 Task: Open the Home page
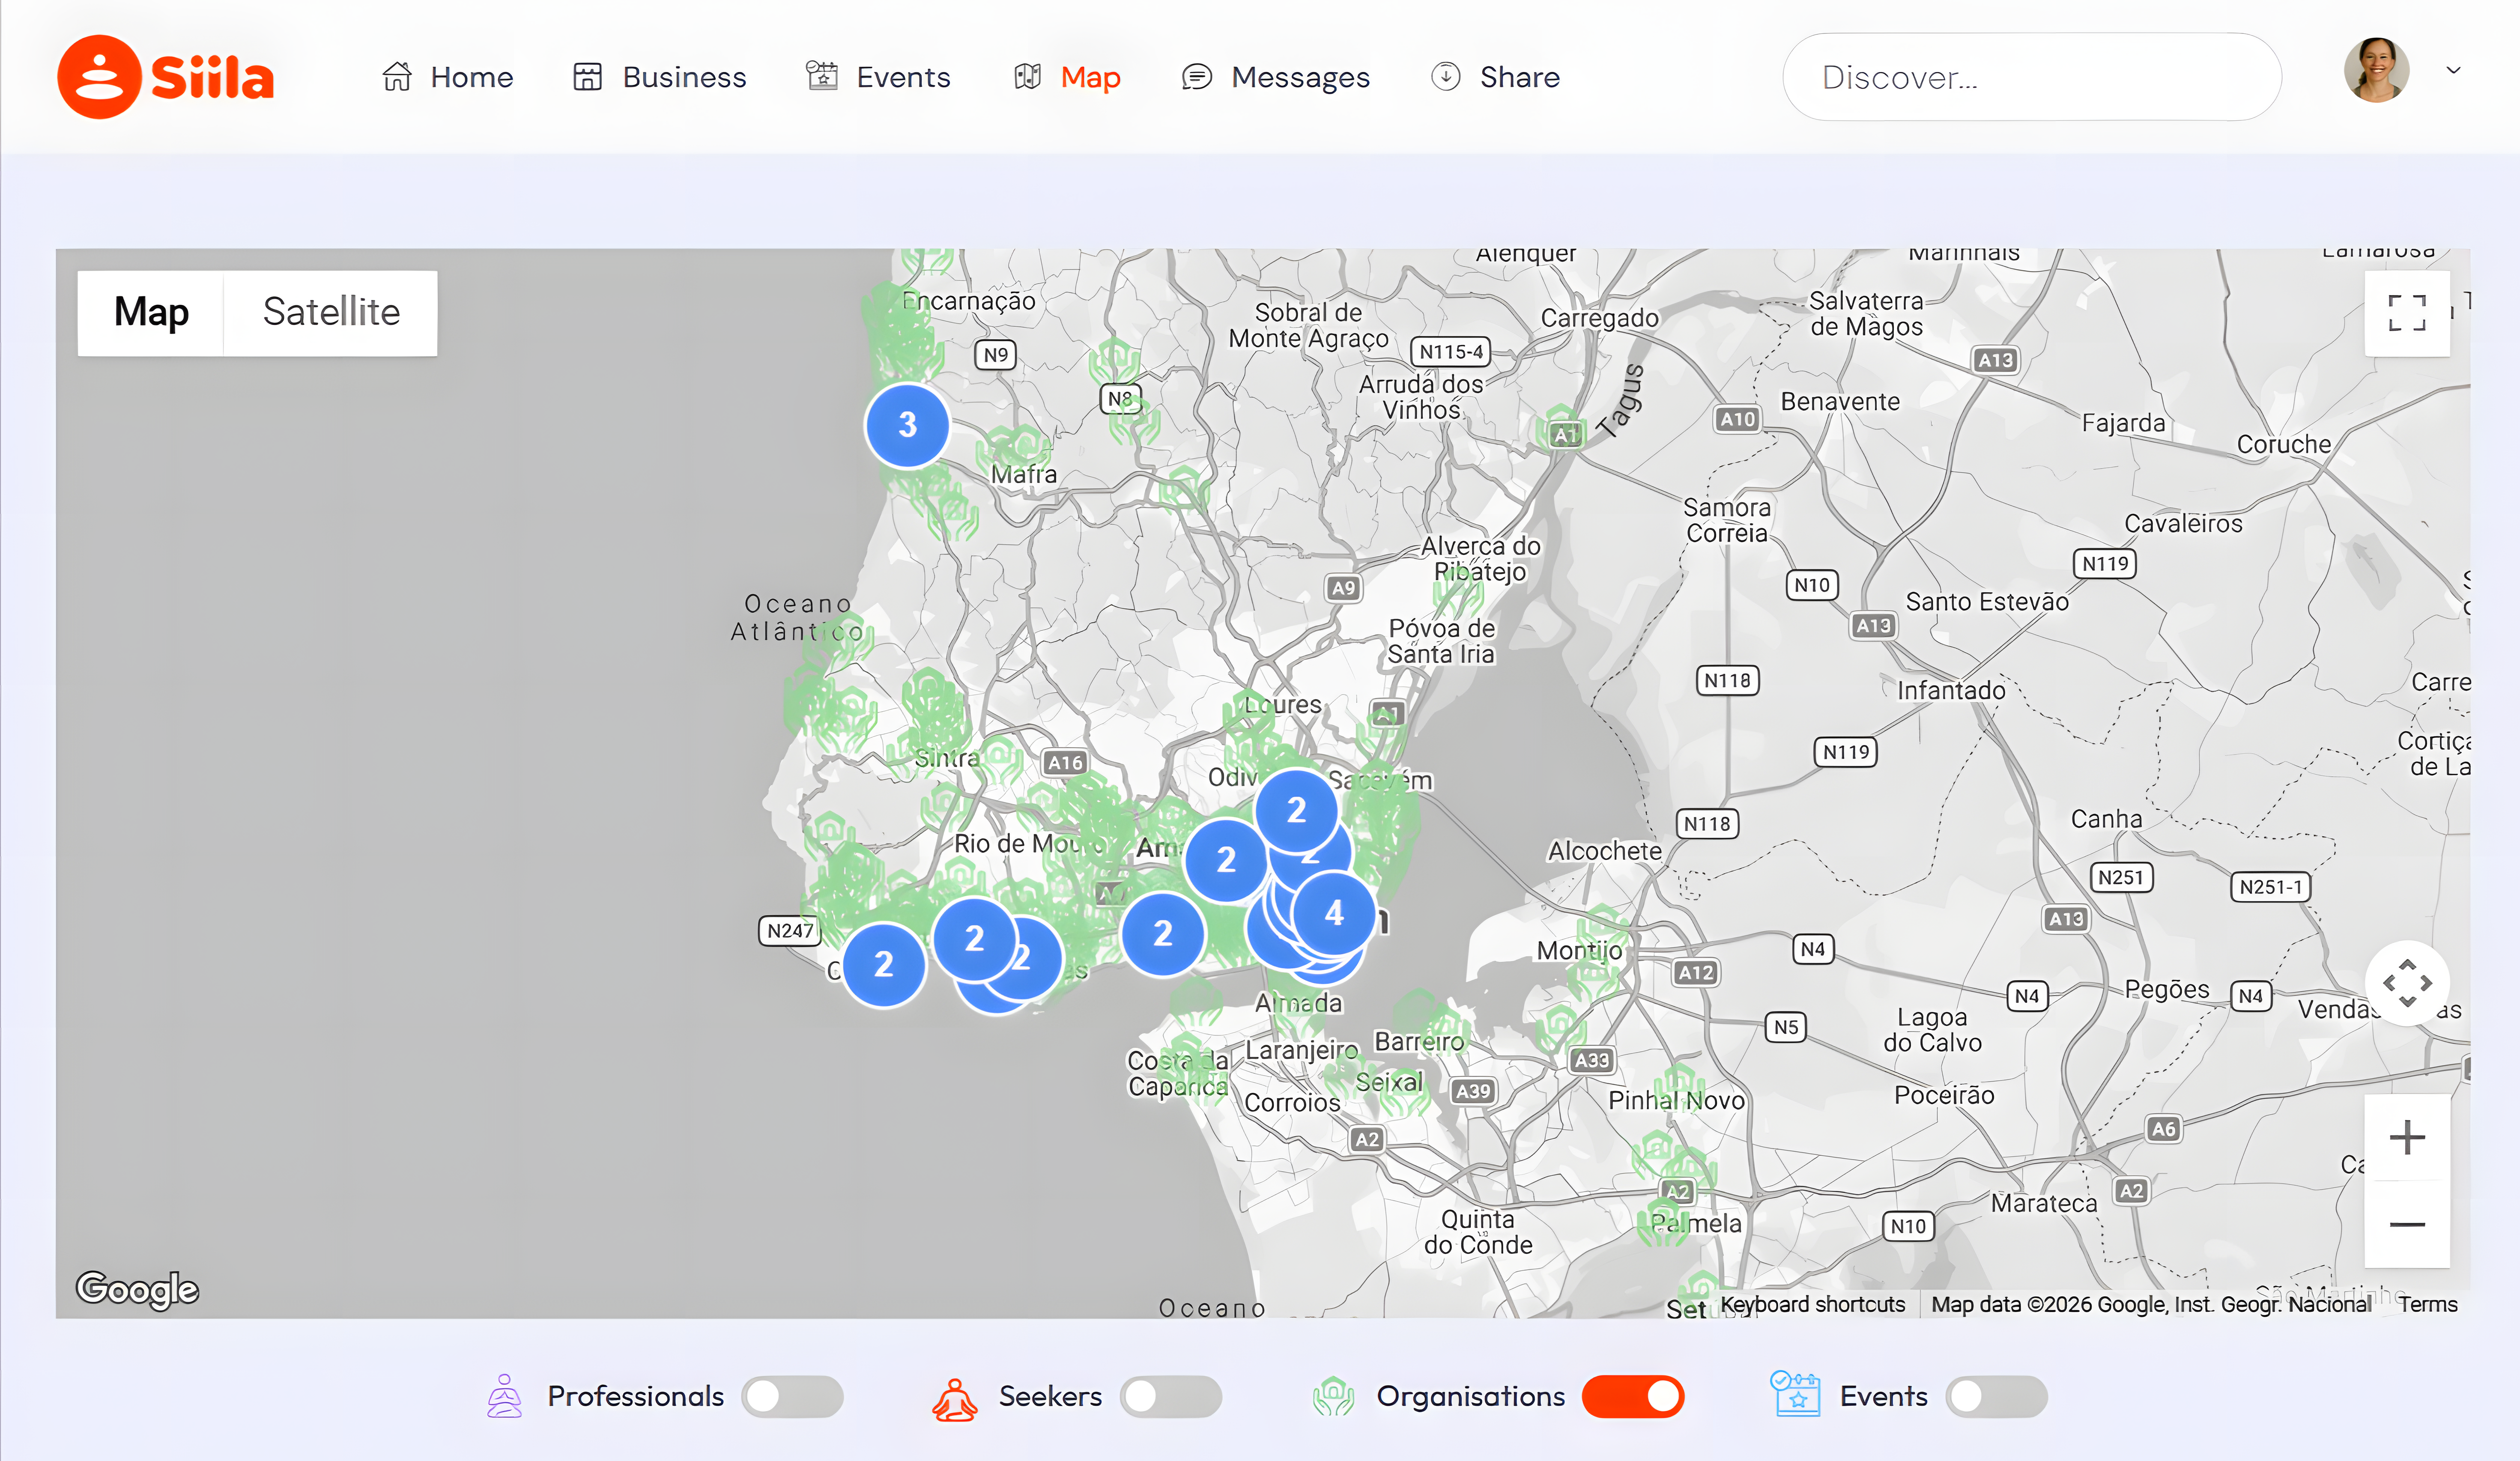tap(447, 77)
